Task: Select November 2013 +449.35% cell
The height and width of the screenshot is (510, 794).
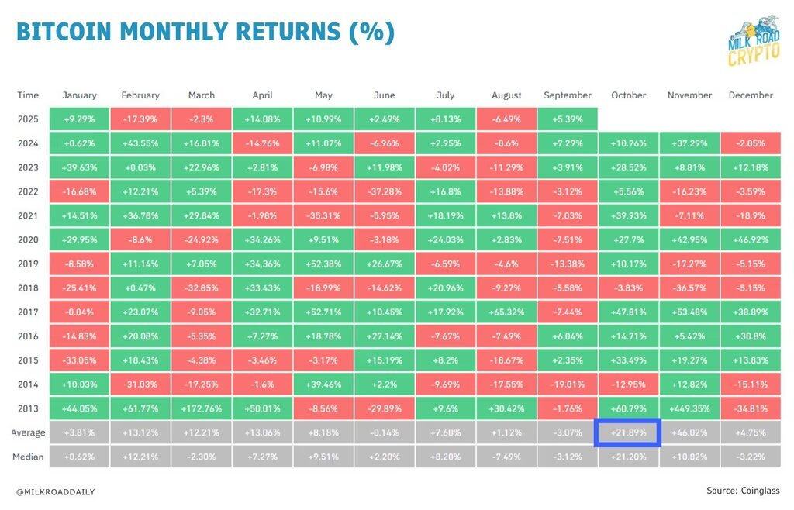Action: coord(689,408)
